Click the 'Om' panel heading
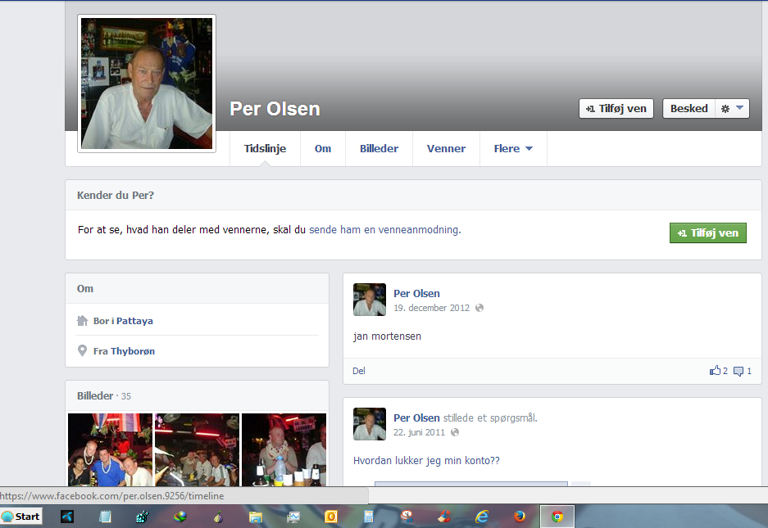Viewport: 768px width, 528px height. pyautogui.click(x=85, y=289)
